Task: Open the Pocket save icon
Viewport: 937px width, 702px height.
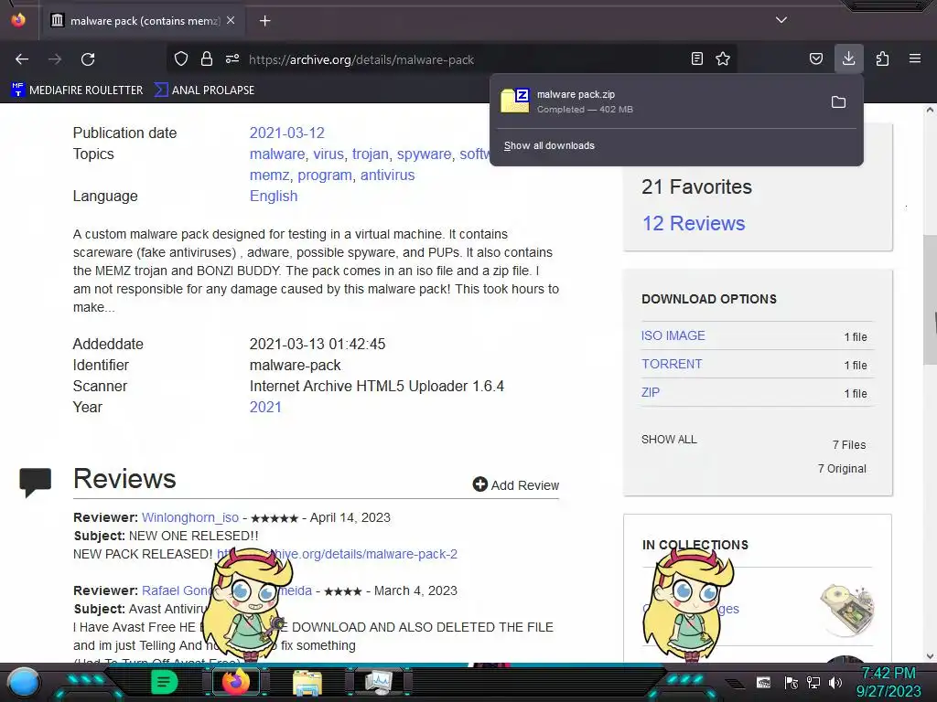Action: tap(815, 58)
